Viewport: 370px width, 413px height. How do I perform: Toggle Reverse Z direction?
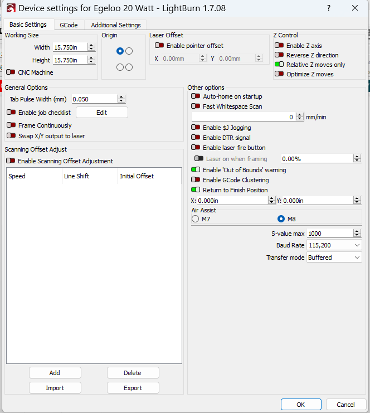coord(279,55)
